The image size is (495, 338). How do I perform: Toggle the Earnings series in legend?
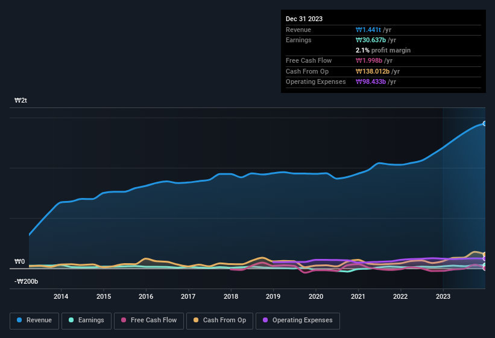(x=85, y=320)
